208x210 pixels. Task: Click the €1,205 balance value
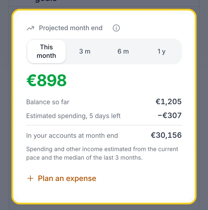(x=169, y=102)
